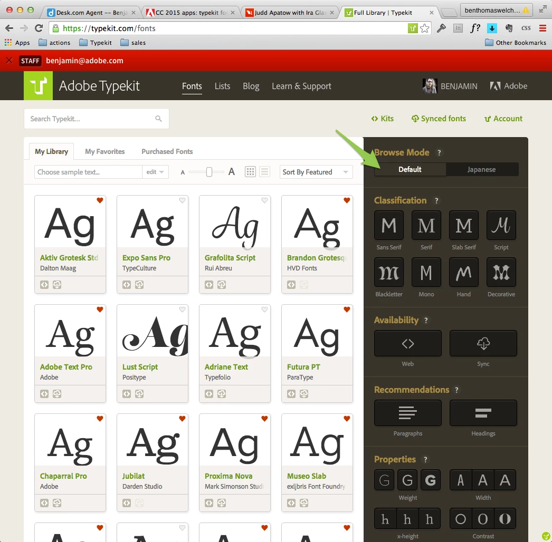Choose high contrast O property

505,518
